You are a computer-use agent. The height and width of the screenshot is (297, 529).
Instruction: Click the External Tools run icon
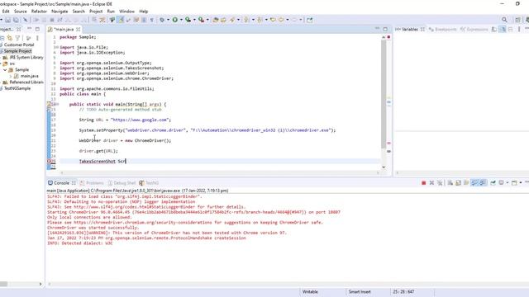(x=201, y=20)
